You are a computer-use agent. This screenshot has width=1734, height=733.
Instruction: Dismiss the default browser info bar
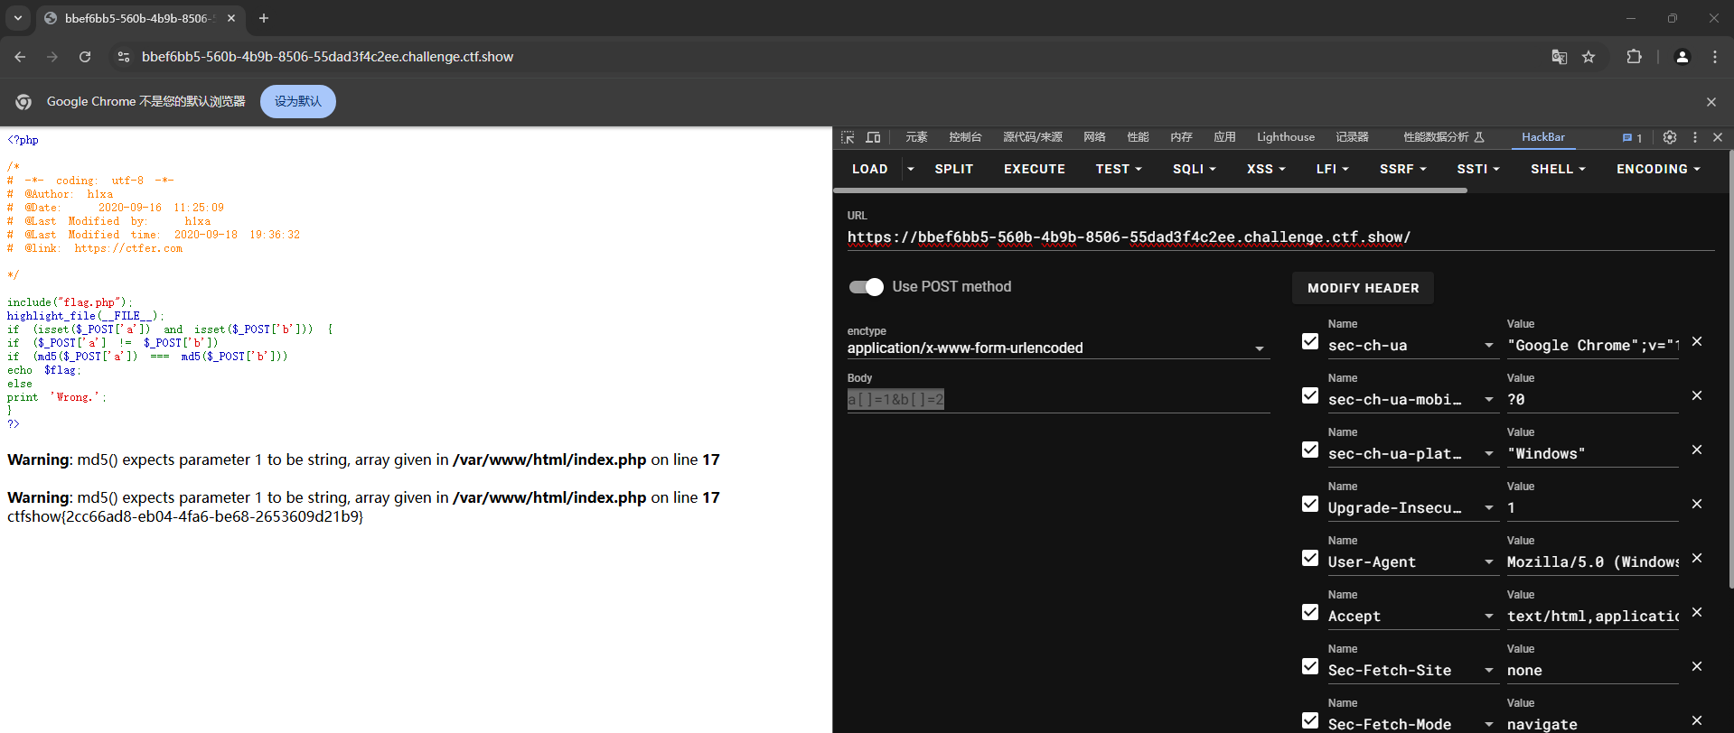(x=1711, y=102)
